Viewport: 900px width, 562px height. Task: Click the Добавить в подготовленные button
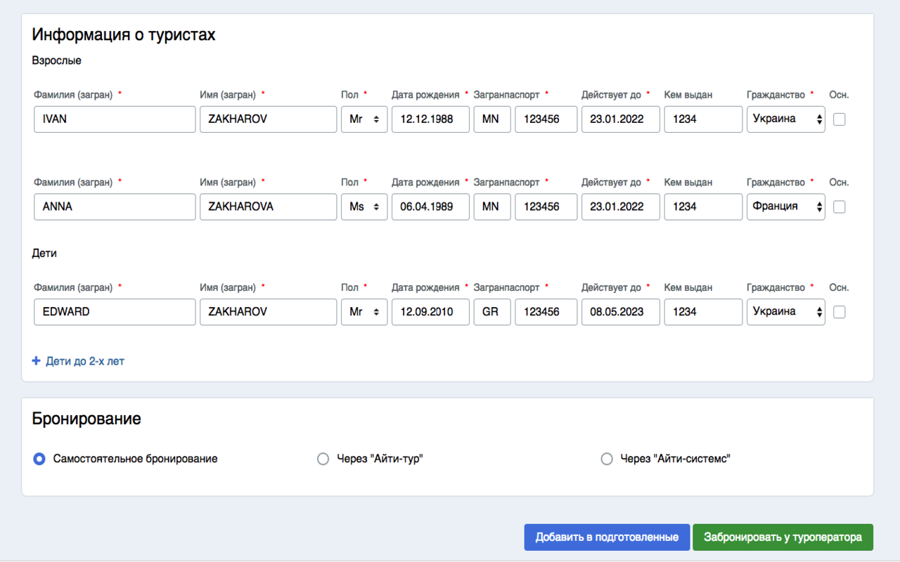click(607, 537)
